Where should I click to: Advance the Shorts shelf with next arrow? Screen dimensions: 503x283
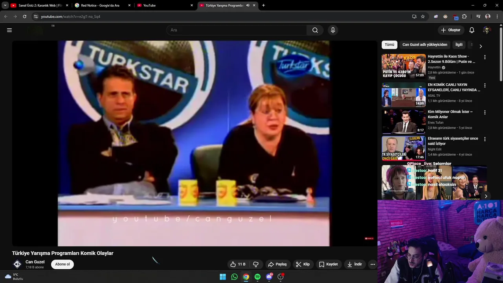[x=486, y=196]
